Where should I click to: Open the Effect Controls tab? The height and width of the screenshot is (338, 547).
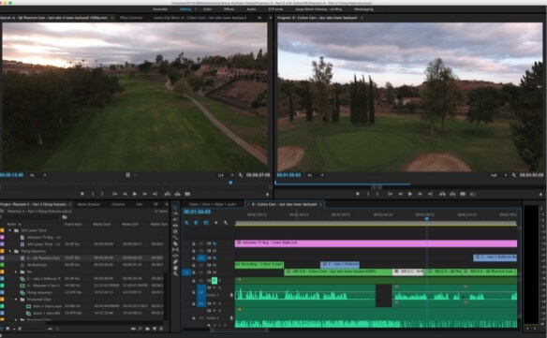(x=131, y=18)
